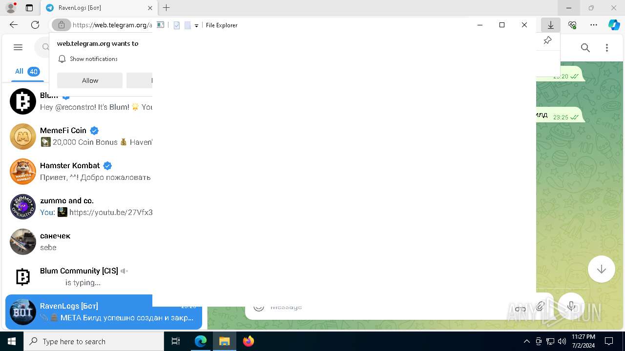Show hidden system tray icons
Image resolution: width=625 pixels, height=351 pixels.
526,341
